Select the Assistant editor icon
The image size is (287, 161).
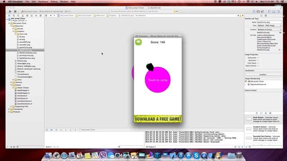pyautogui.click(x=258, y=12)
